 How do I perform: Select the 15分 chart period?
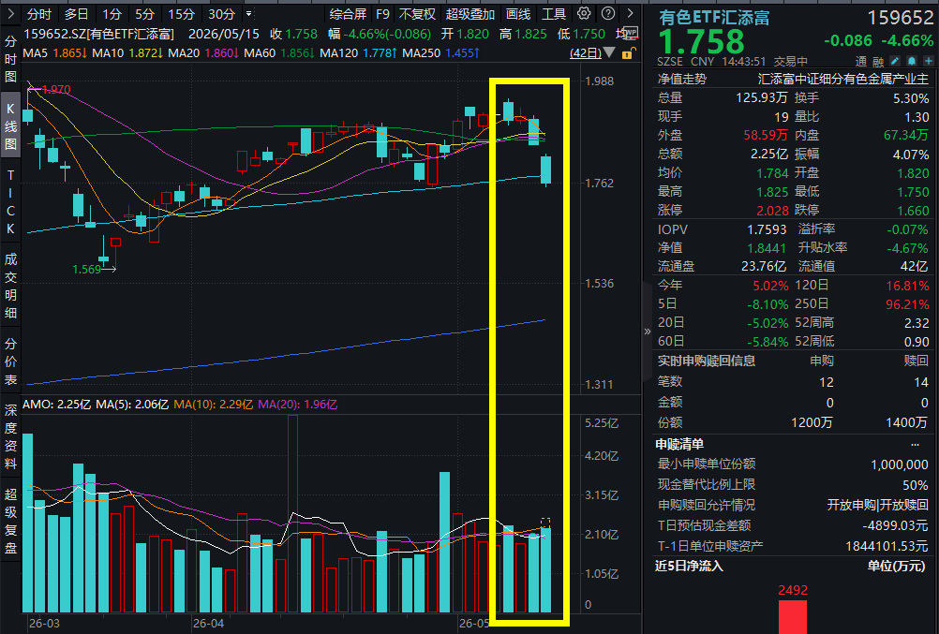tap(181, 14)
